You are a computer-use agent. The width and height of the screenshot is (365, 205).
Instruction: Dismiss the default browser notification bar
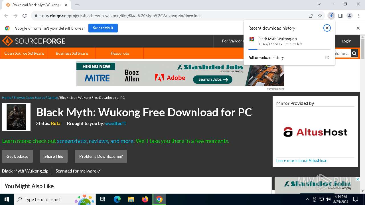[358, 28]
